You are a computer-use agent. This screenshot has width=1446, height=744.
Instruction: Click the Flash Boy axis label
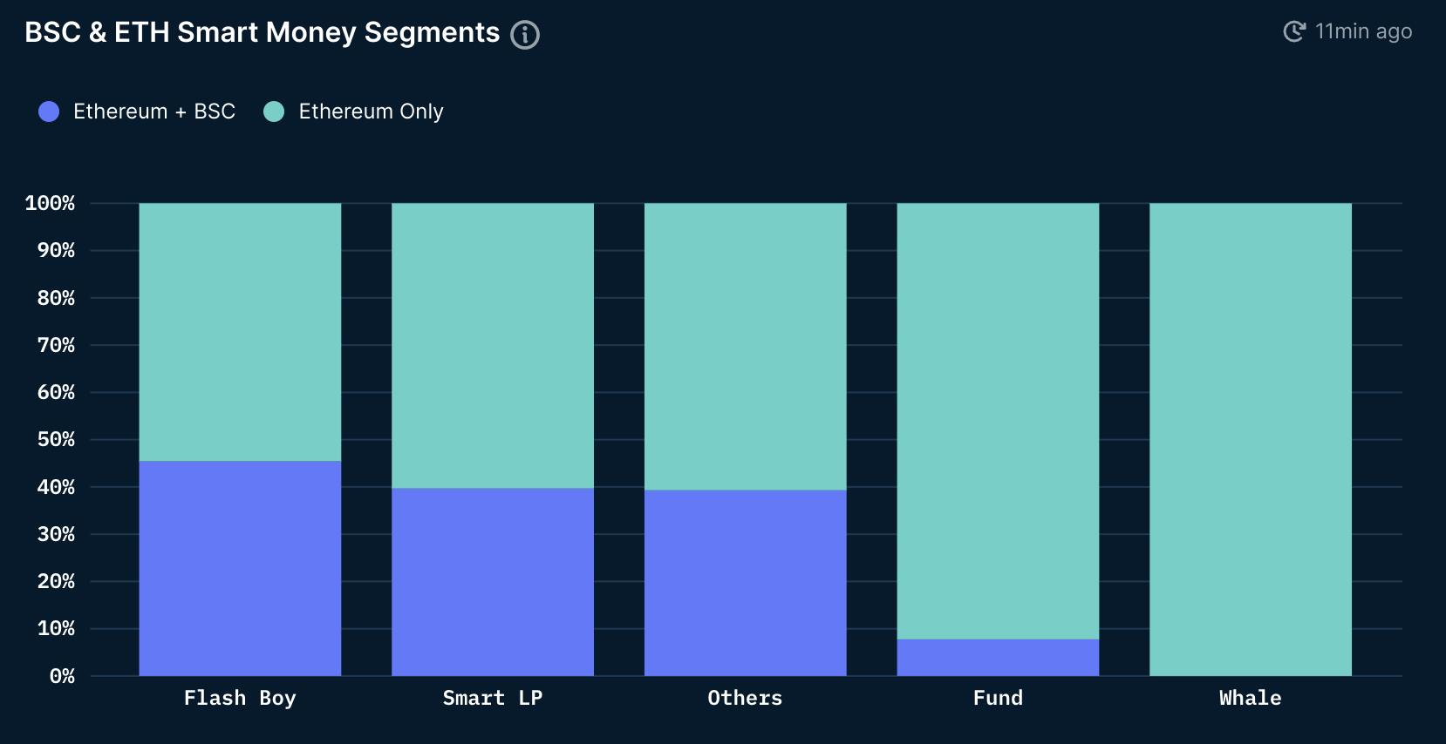coord(240,698)
